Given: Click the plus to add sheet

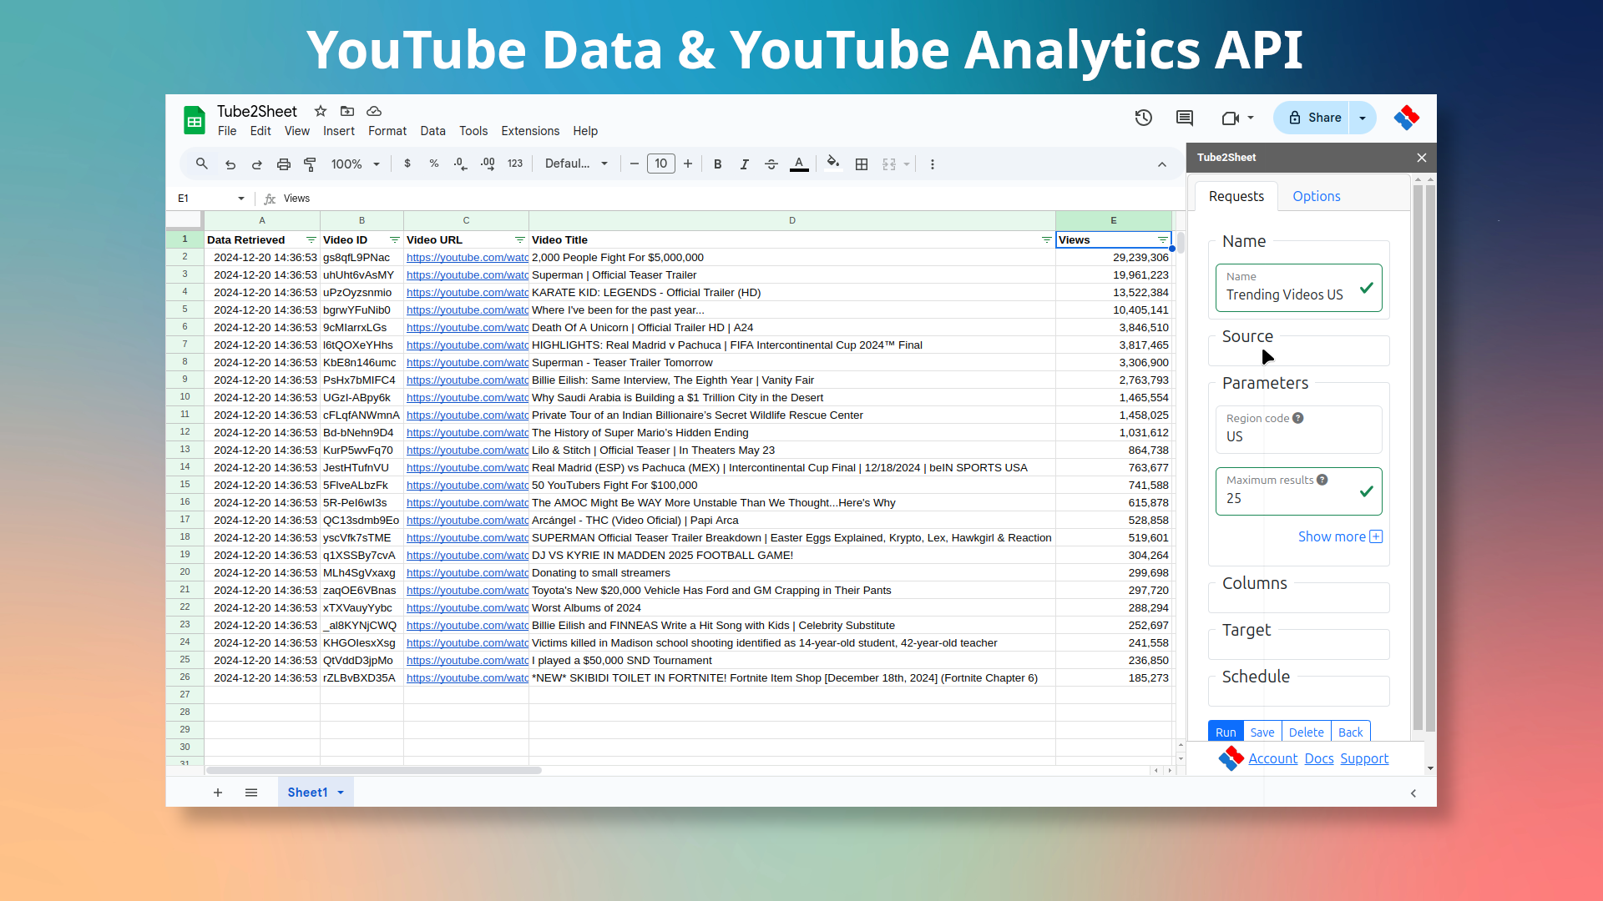Looking at the screenshot, I should [218, 793].
